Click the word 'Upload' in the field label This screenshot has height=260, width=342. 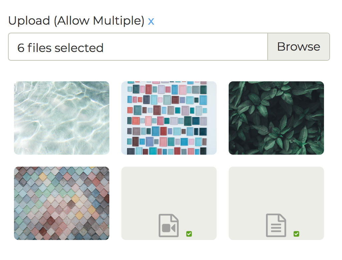click(29, 21)
